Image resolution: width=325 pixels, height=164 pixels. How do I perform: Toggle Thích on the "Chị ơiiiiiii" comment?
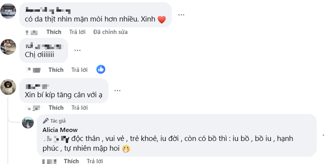[56, 70]
